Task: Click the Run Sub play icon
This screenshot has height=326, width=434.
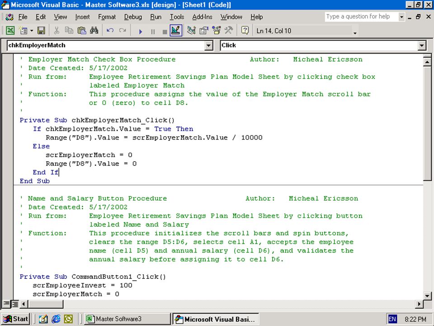Action: pos(141,31)
